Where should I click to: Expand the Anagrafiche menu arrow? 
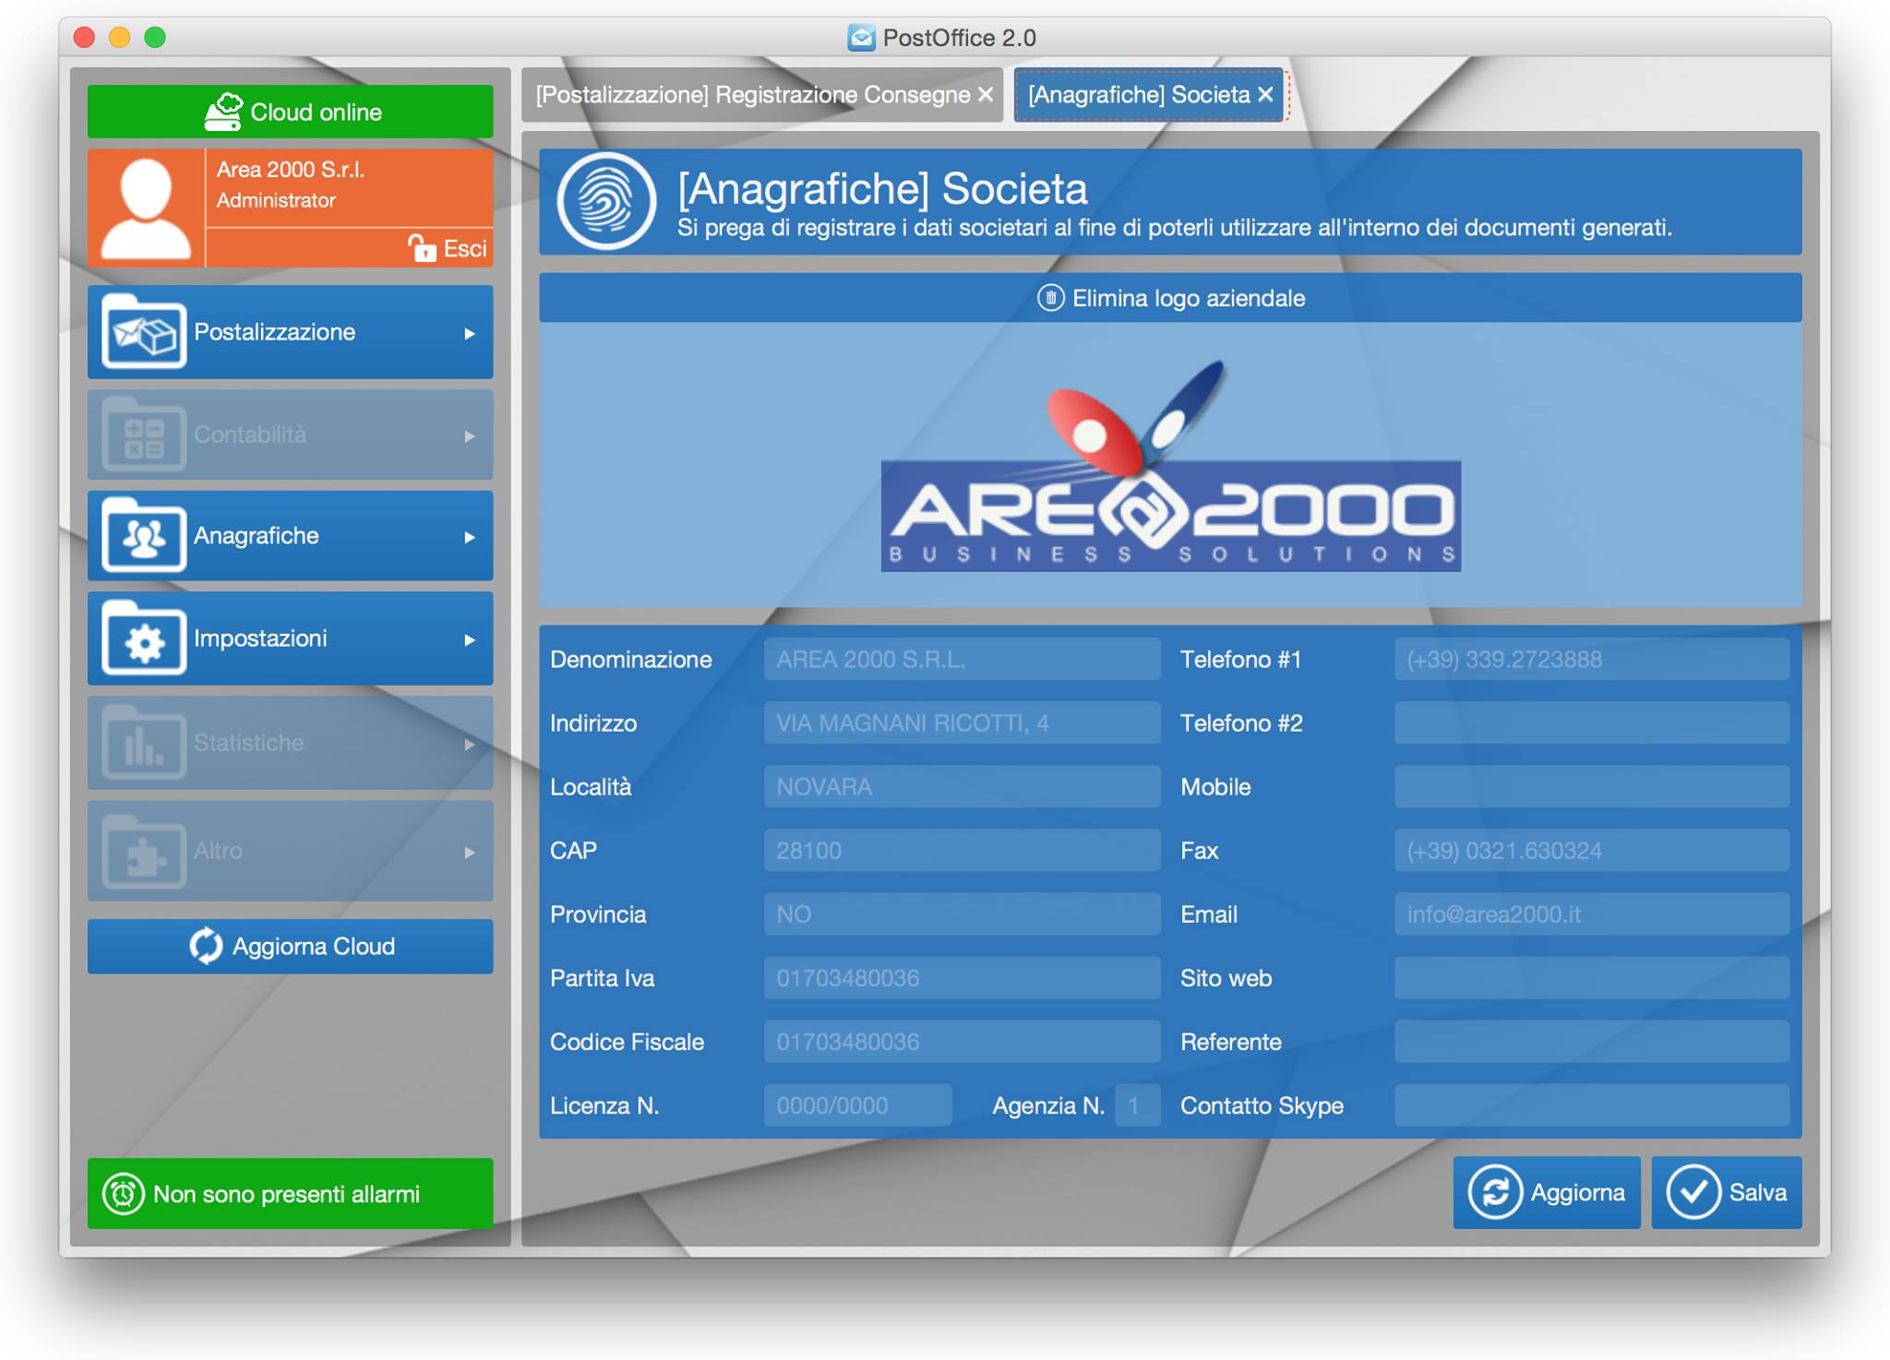click(470, 537)
